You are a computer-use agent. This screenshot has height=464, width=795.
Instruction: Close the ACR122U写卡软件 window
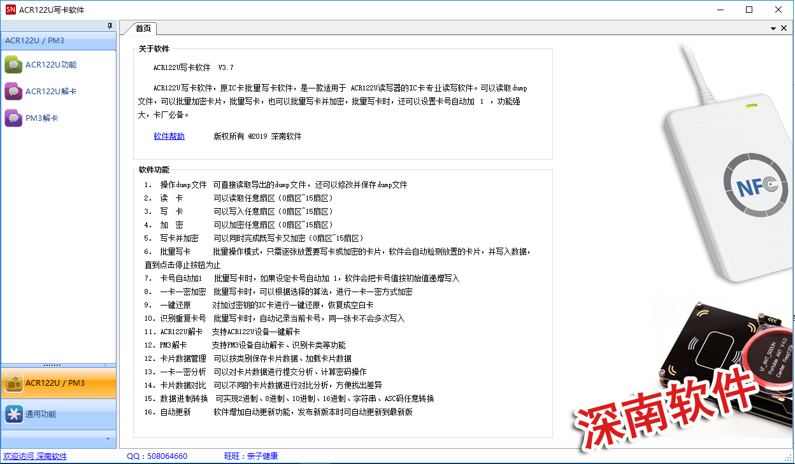point(778,10)
